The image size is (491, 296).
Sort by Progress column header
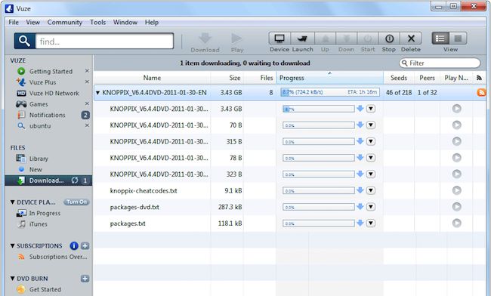click(x=330, y=78)
